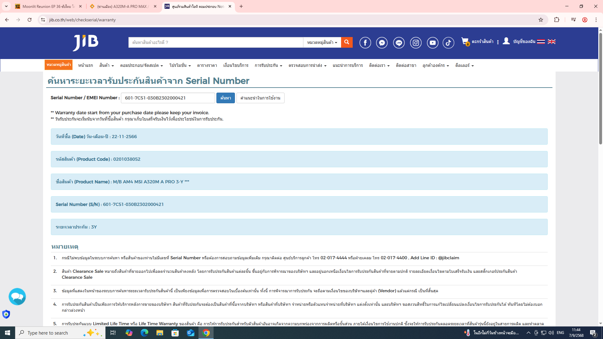
Task: Click the JIB logo
Action: [x=85, y=43]
